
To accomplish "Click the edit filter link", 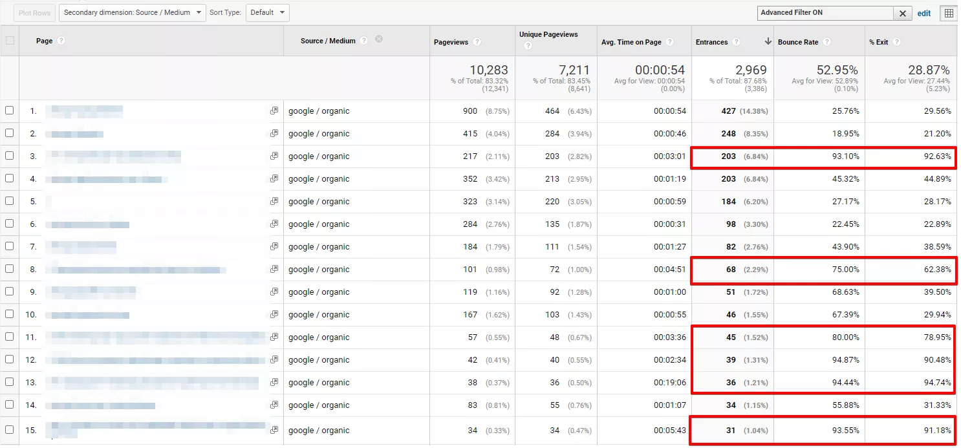I will 924,13.
